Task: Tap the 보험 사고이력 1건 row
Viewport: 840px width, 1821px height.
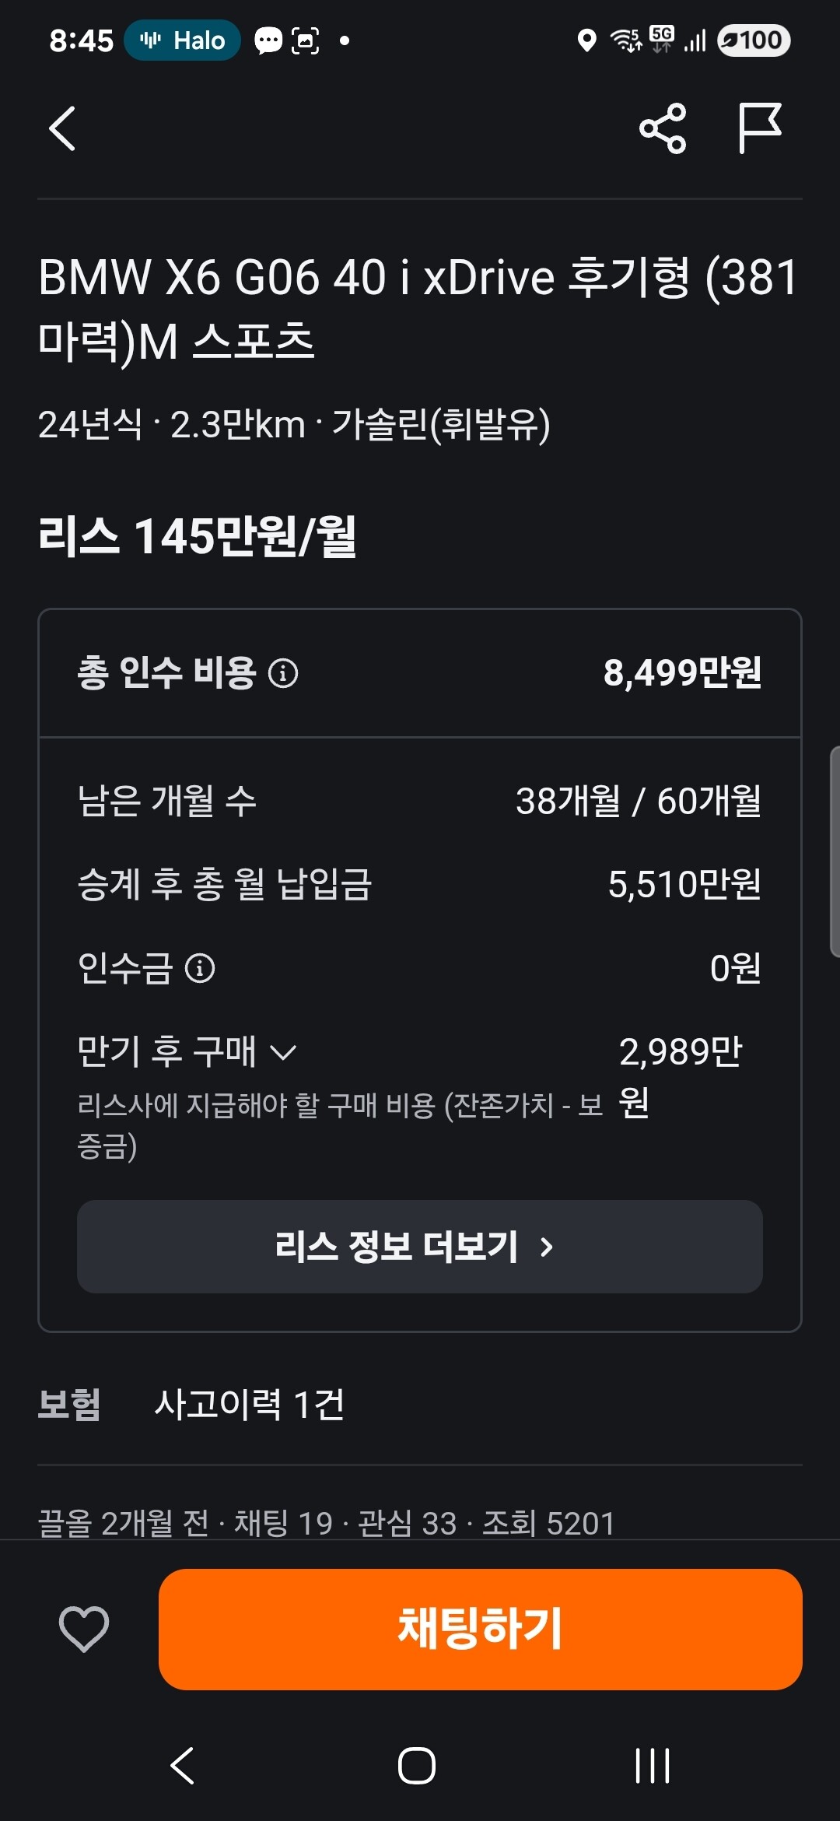Action: [249, 1405]
